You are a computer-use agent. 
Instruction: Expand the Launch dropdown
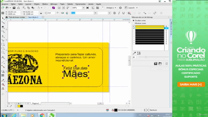click(x=137, y=8)
